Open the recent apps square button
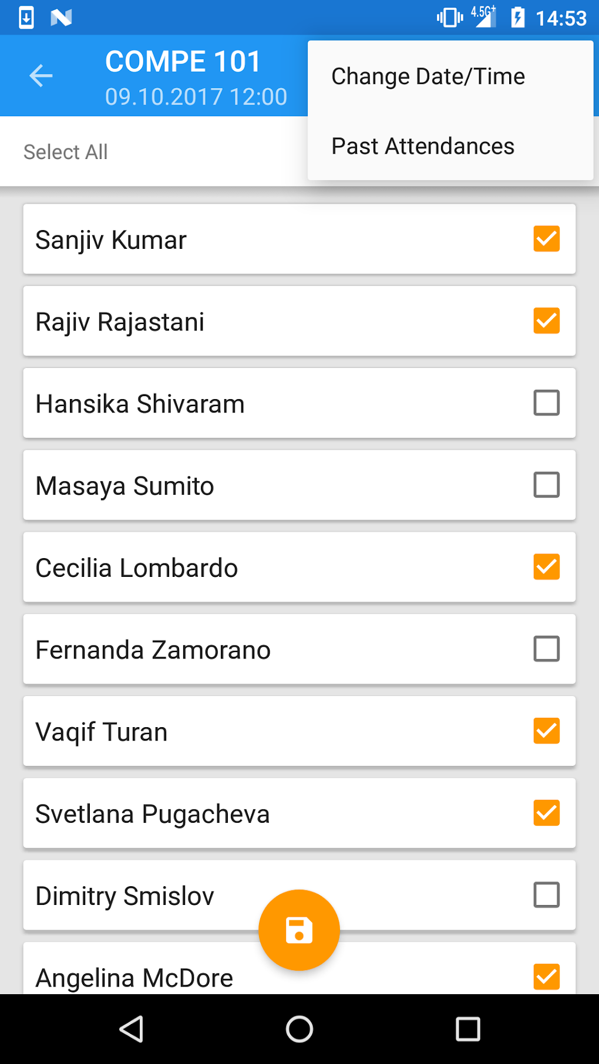 (468, 1029)
